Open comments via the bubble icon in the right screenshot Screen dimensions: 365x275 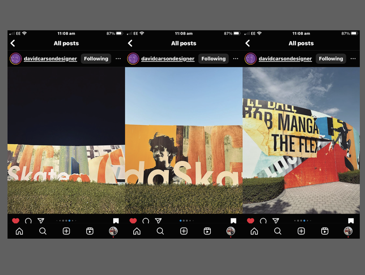click(x=263, y=221)
